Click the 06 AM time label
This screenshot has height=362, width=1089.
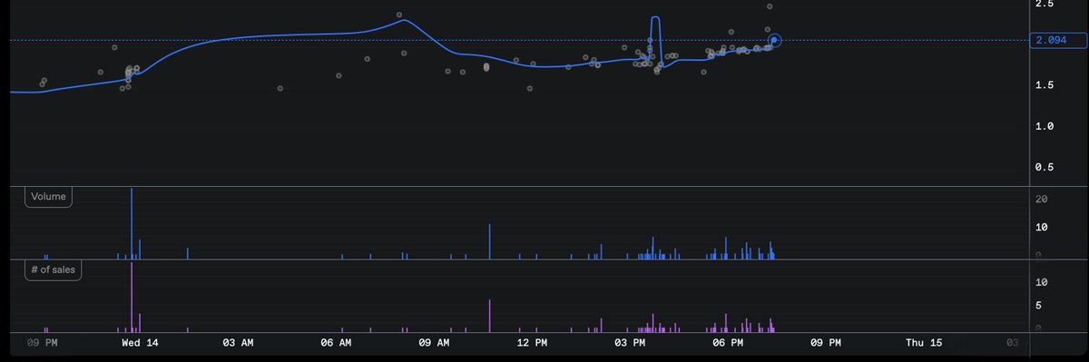point(336,343)
